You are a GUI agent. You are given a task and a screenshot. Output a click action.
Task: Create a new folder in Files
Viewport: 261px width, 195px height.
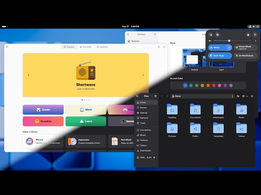pos(238,96)
